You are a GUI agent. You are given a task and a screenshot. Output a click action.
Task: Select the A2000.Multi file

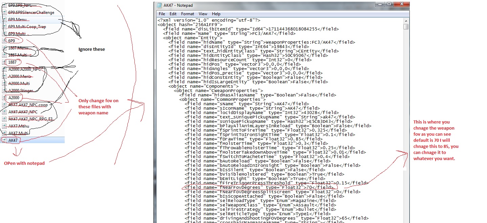tap(19, 84)
